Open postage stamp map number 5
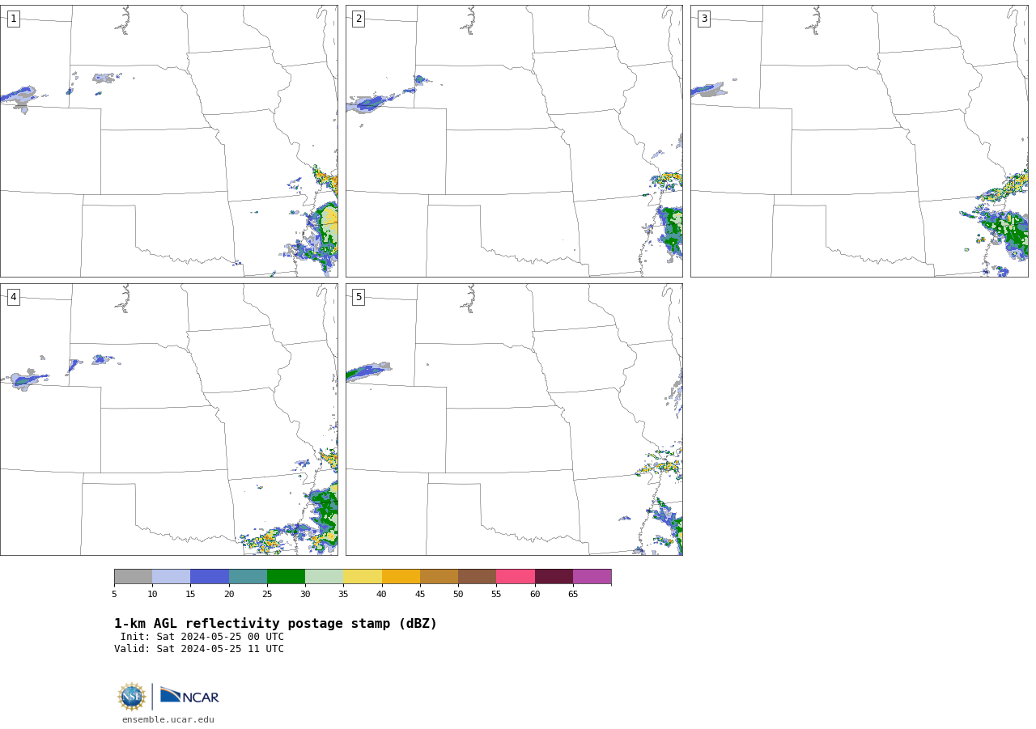 514,419
